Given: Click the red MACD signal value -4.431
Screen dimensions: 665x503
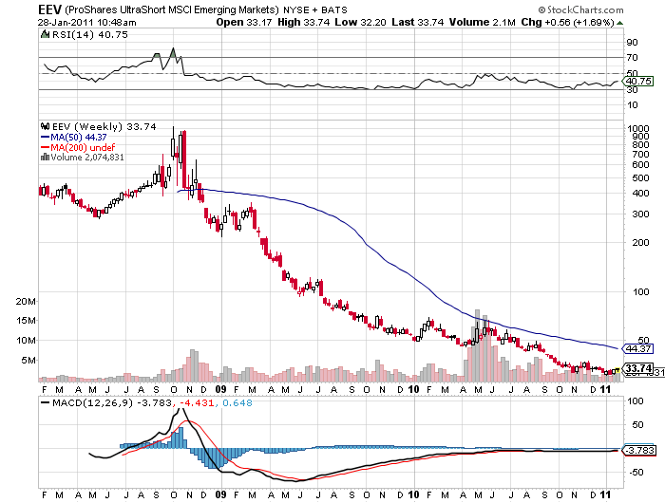Looking at the screenshot, I should (197, 402).
